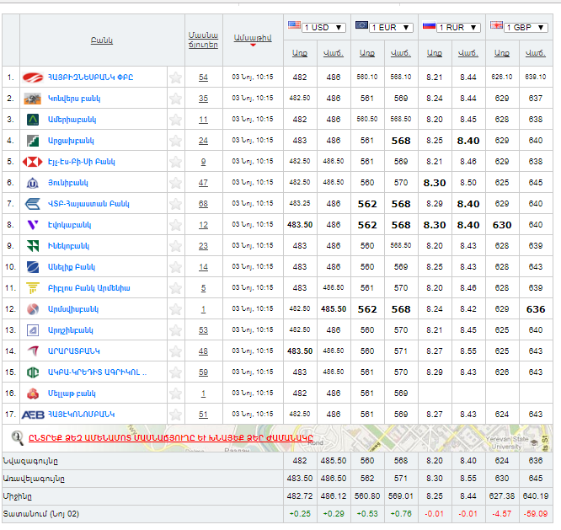Click the ՀԱՅԲԻԶՆԵՍԲԱՆԿ ՓԲԸ bank logo
This screenshot has width=561, height=530.
point(33,78)
